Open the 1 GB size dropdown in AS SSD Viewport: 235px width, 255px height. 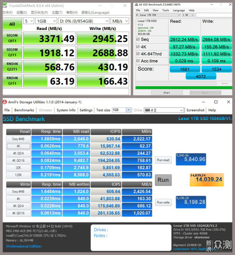pyautogui.click(x=188, y=15)
